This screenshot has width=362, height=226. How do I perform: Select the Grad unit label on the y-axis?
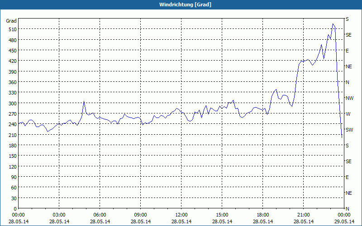point(11,21)
